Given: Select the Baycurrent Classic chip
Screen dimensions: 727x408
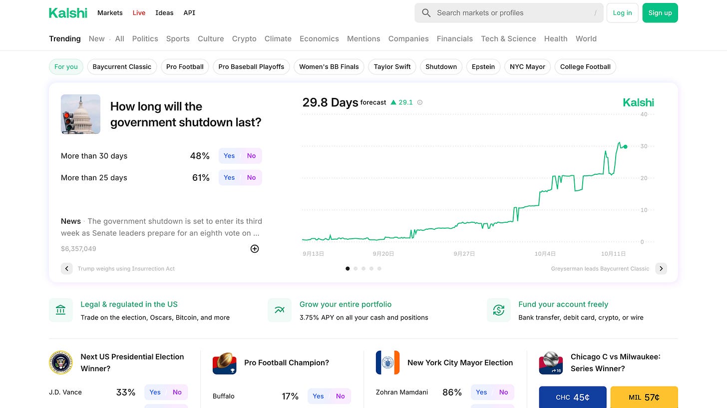Looking at the screenshot, I should point(122,67).
